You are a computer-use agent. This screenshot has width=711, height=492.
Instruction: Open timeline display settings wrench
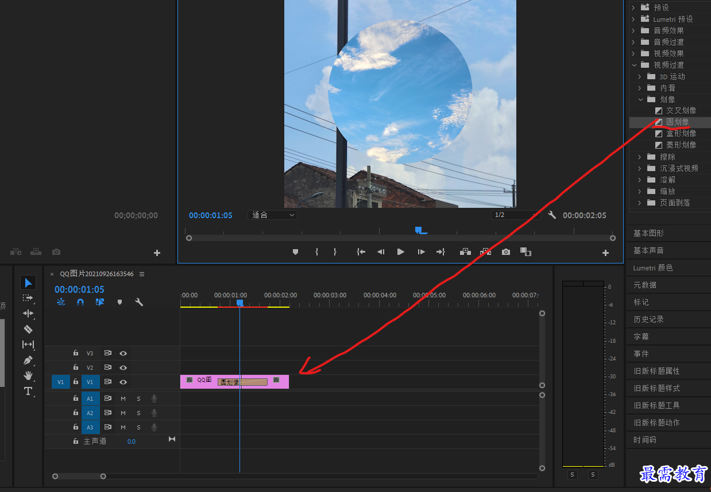pyautogui.click(x=139, y=302)
